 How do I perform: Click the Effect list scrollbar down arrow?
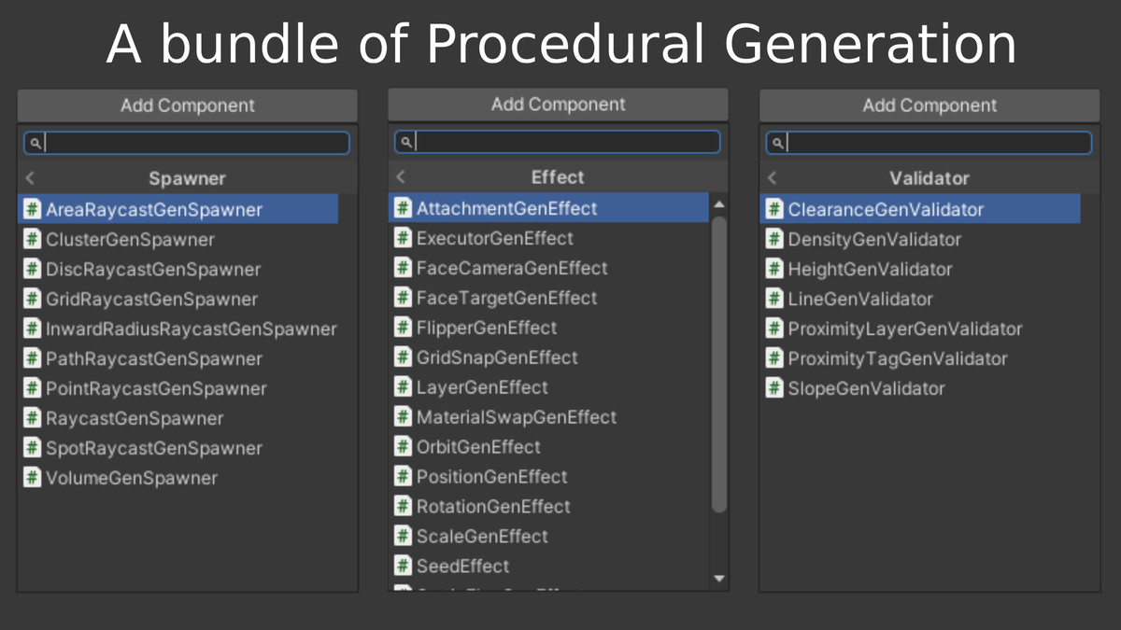[718, 579]
